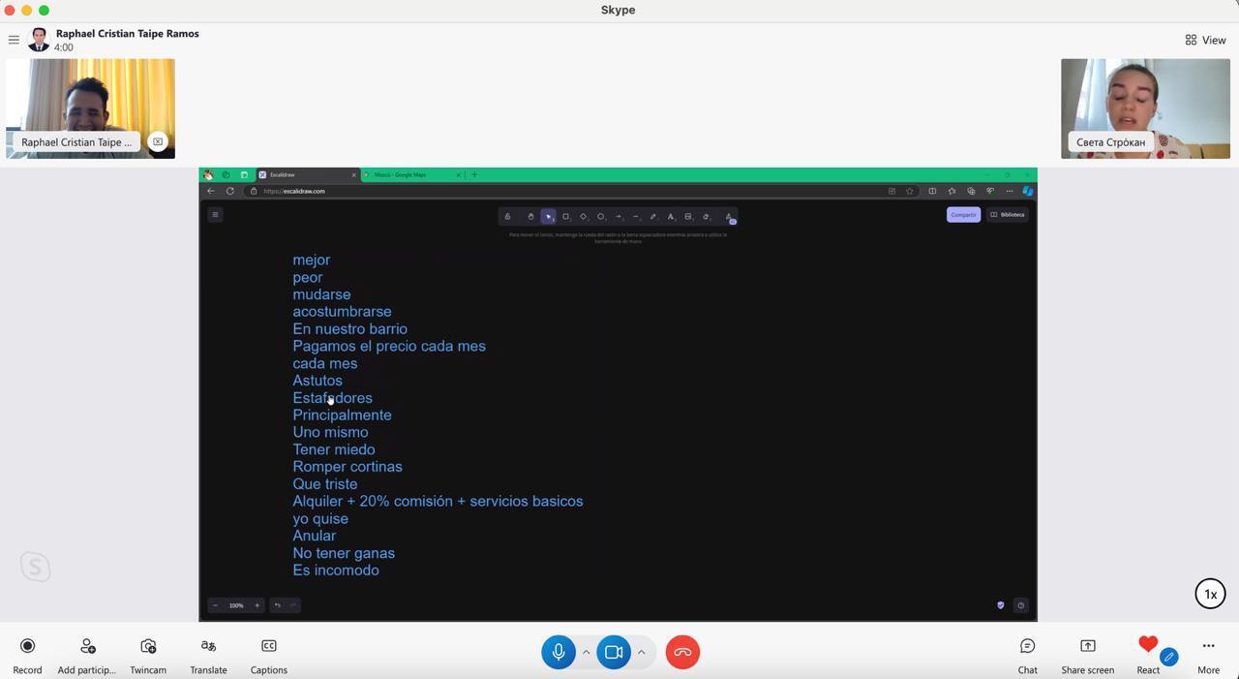Open Excalidraw main hamburger menu
The image size is (1239, 679).
pyautogui.click(x=215, y=215)
